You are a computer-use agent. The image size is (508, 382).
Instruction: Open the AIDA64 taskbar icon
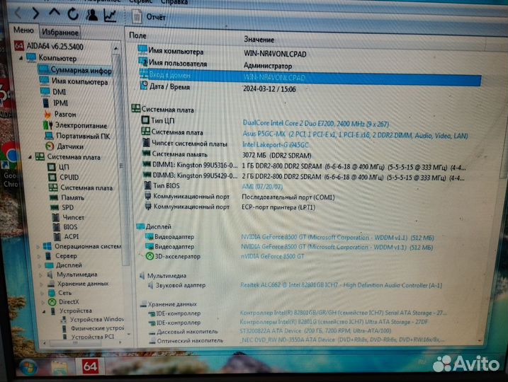tap(90, 366)
